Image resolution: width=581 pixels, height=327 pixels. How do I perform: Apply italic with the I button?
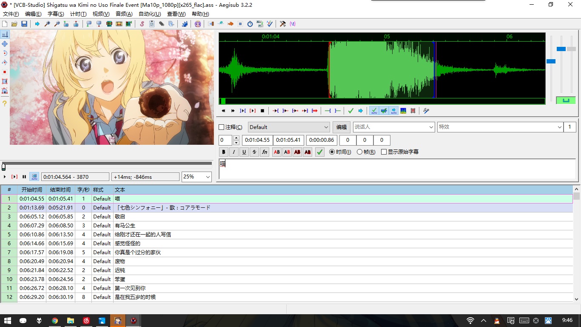tap(234, 152)
